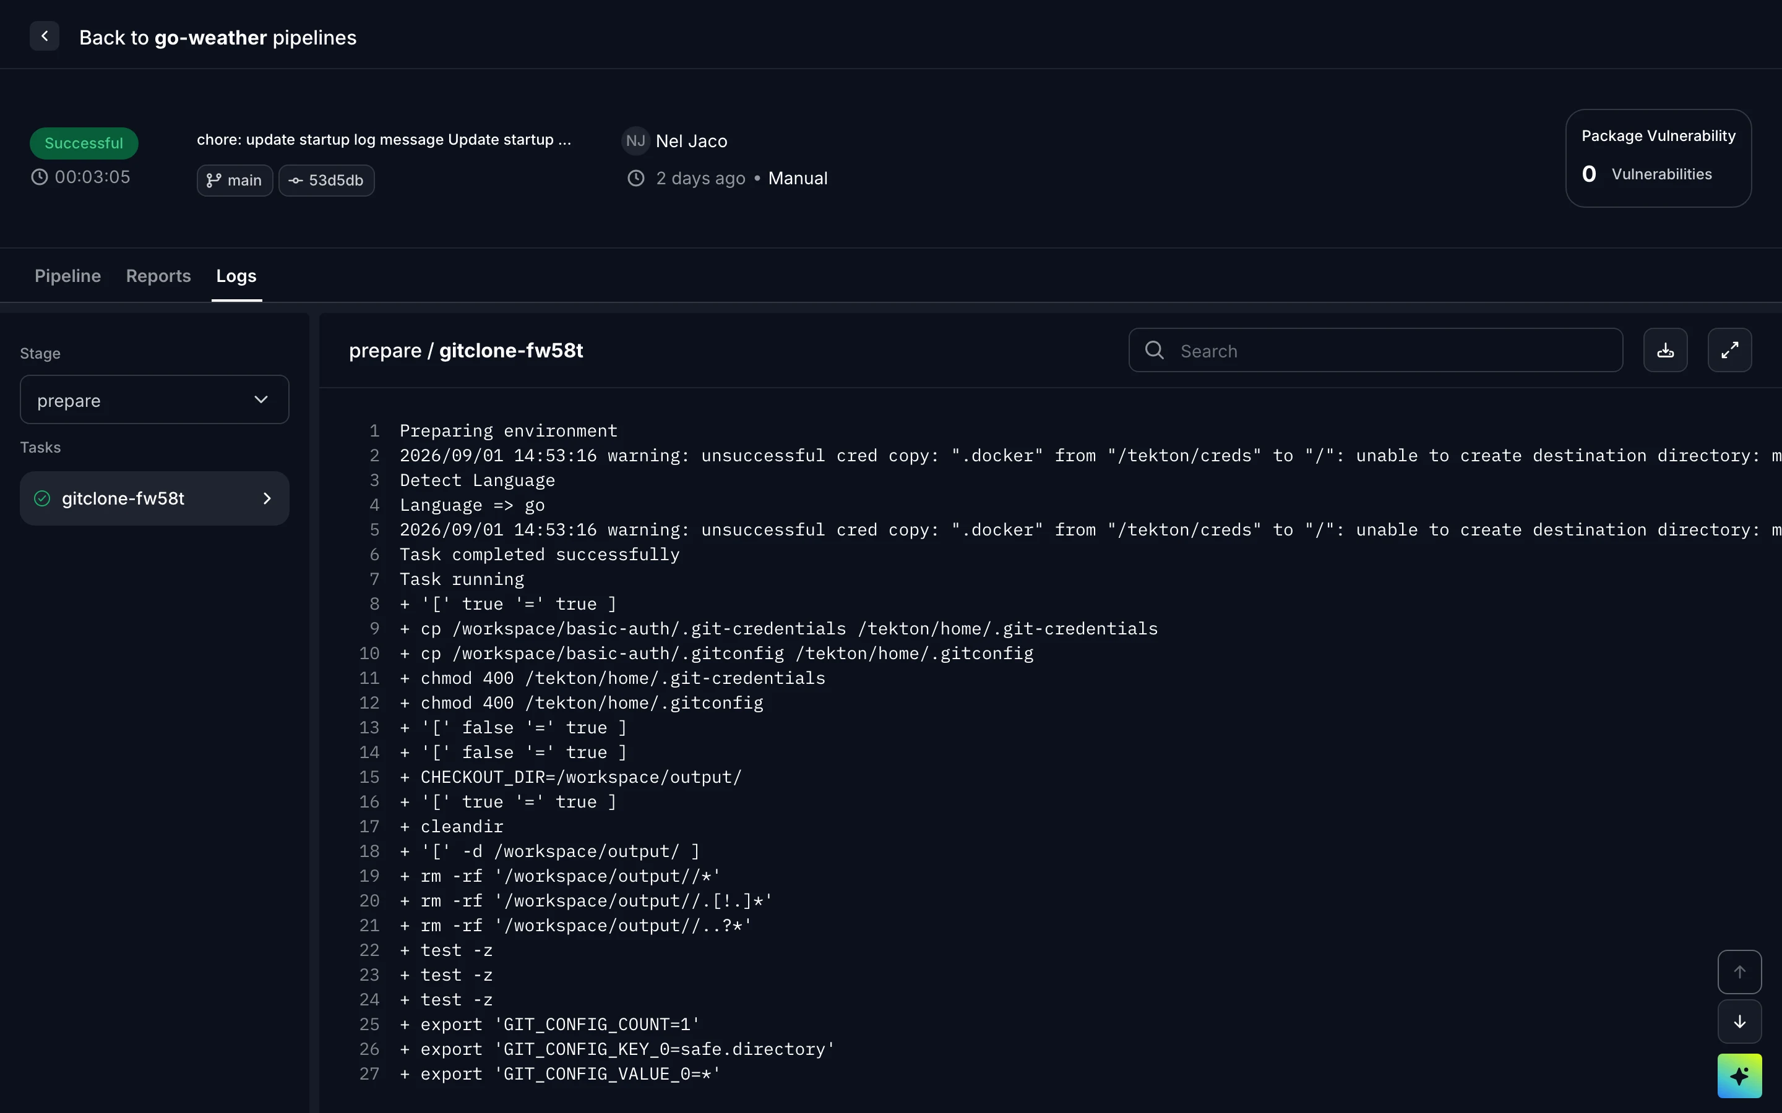Click the green success check on gitclone-fw58t
This screenshot has height=1113, width=1782.
click(x=42, y=498)
